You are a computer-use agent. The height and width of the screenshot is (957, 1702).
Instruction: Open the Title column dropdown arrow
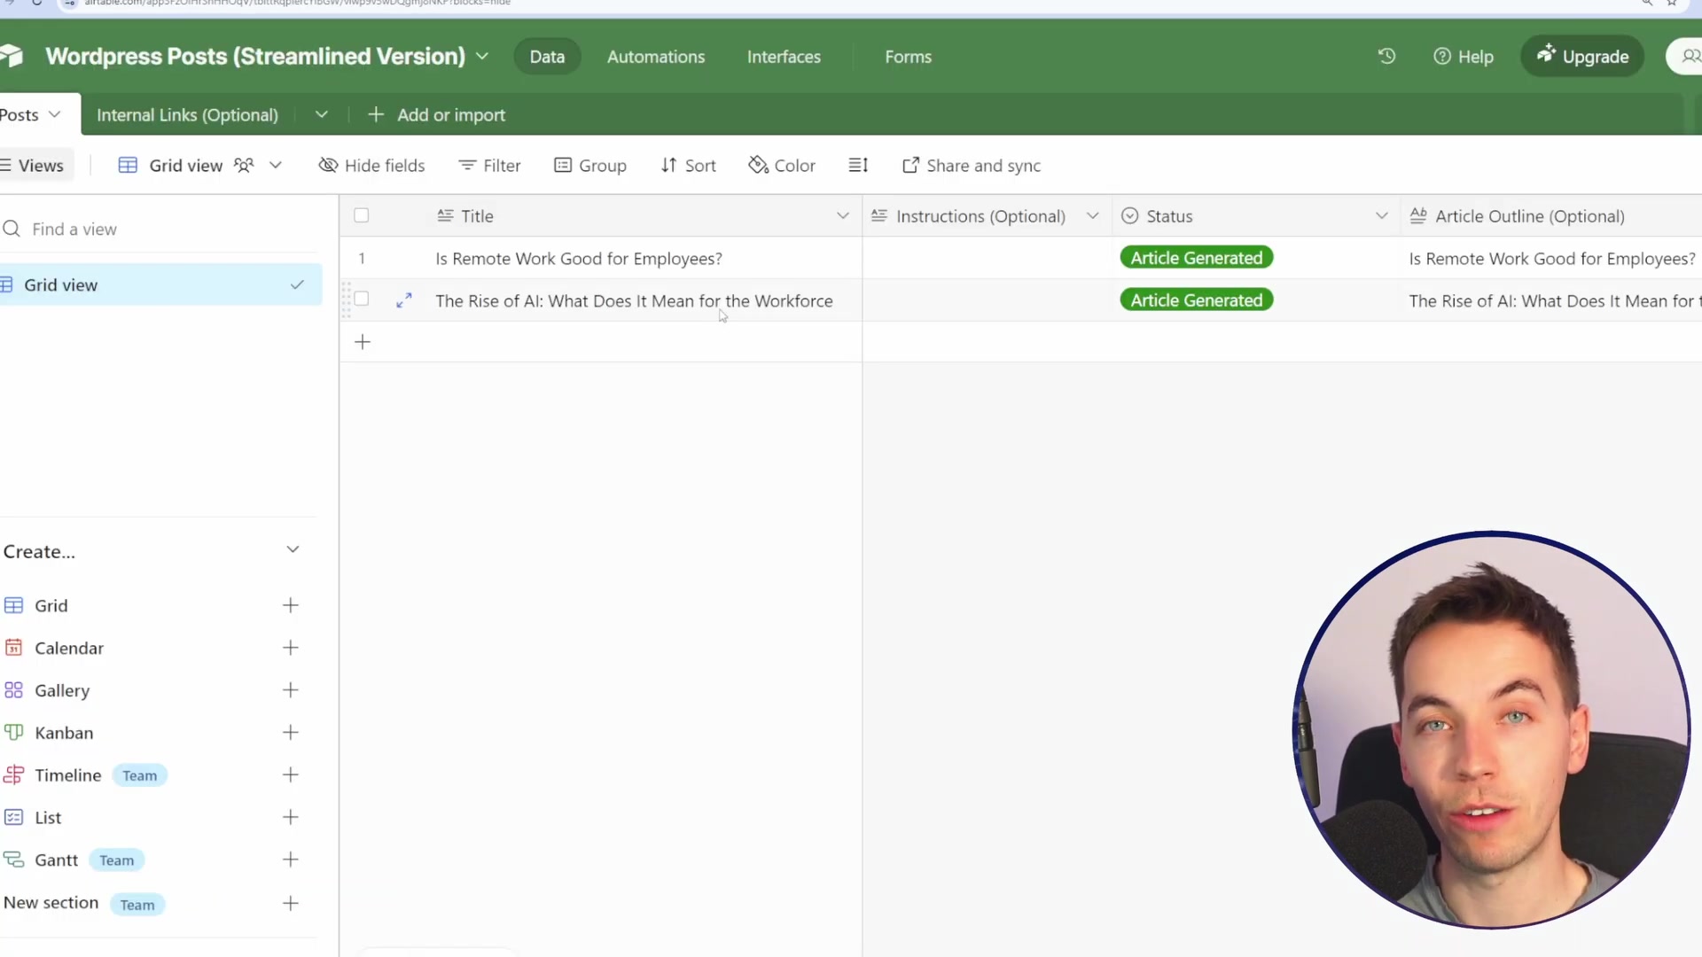coord(843,216)
